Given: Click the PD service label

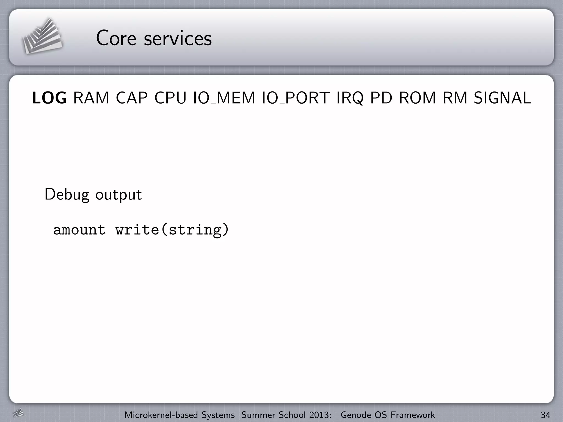Looking at the screenshot, I should point(381,98).
